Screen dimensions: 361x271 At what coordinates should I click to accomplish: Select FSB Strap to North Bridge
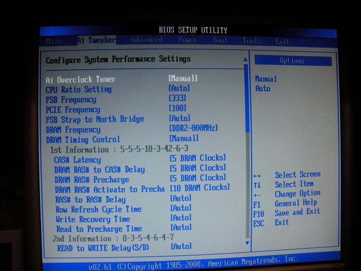pyautogui.click(x=95, y=120)
